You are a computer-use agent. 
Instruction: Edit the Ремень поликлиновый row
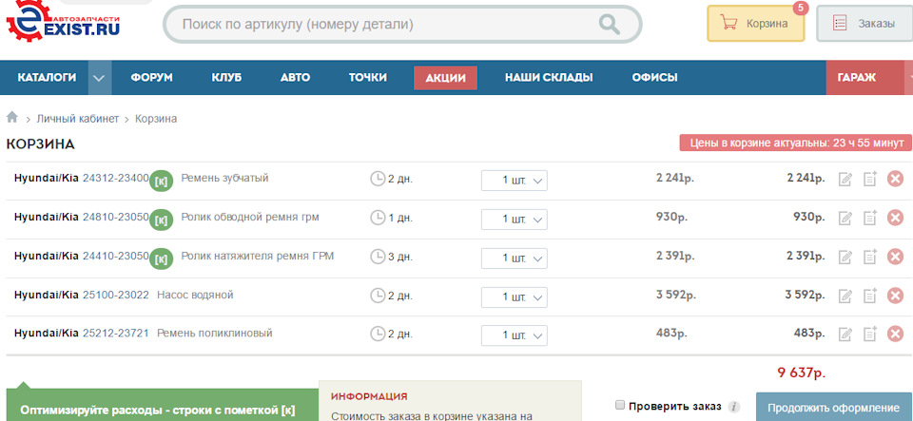(845, 335)
